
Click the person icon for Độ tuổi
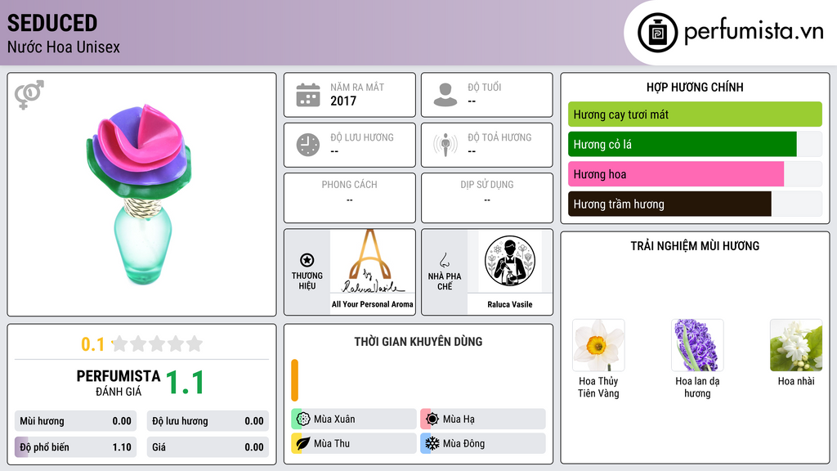(x=445, y=95)
